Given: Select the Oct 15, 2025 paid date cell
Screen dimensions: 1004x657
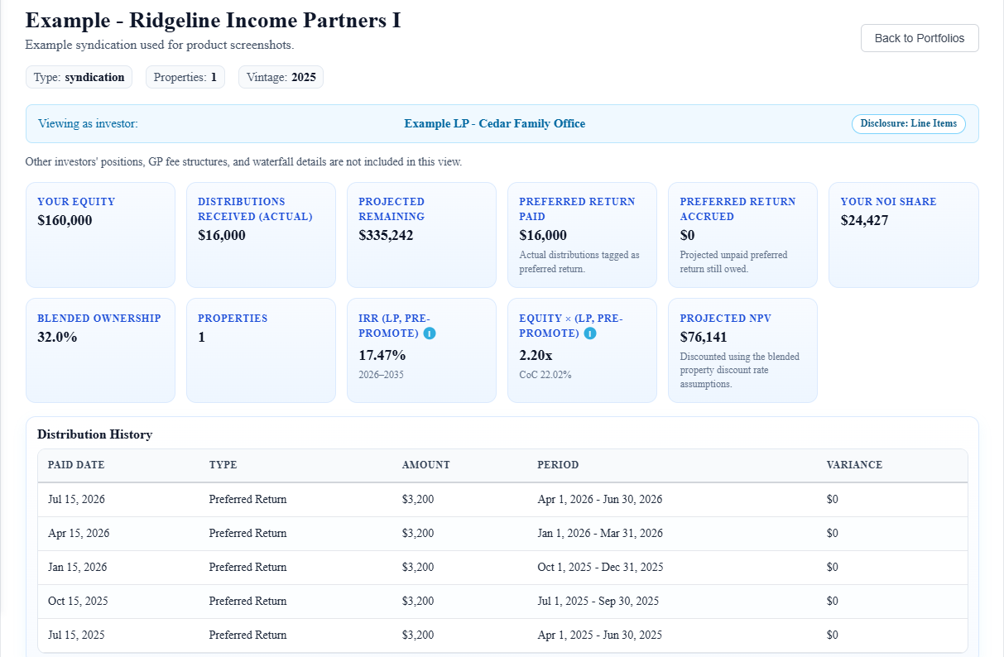Looking at the screenshot, I should click(x=78, y=602).
